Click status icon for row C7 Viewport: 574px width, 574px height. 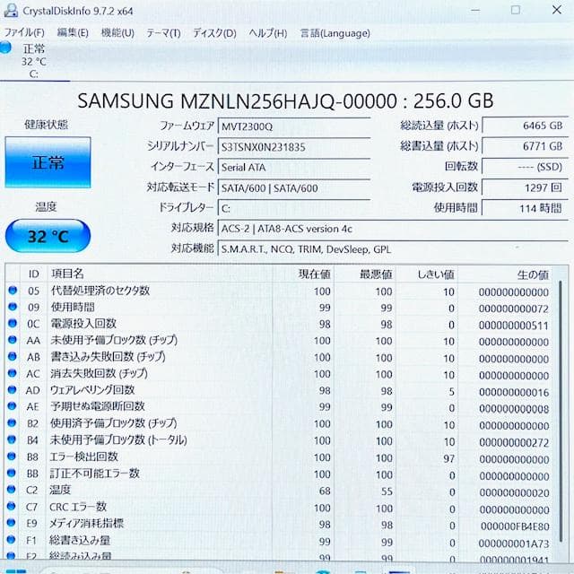click(12, 506)
